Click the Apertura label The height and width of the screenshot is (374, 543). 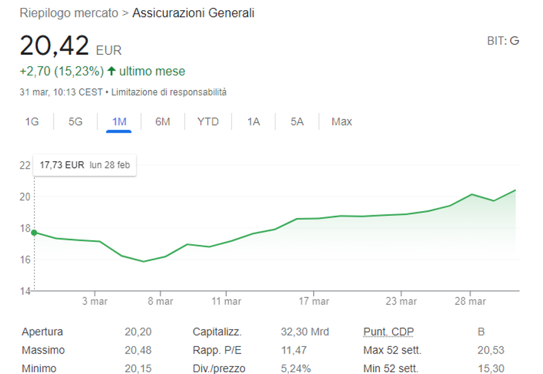42,332
